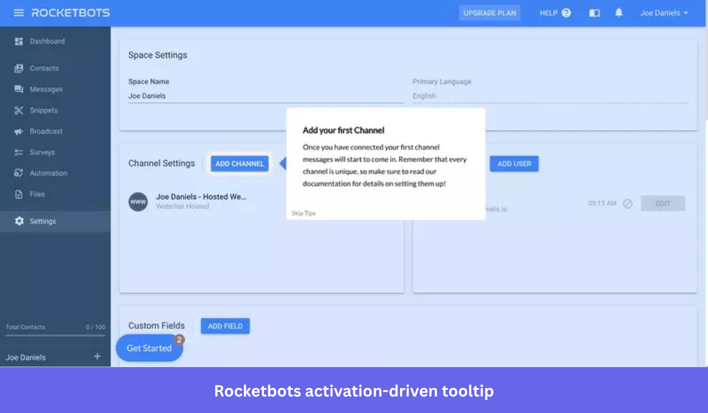Click the Get Started button

click(x=149, y=348)
